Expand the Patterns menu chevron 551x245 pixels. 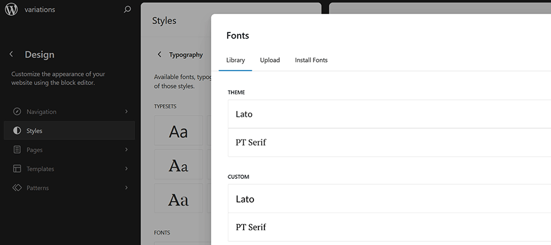126,187
